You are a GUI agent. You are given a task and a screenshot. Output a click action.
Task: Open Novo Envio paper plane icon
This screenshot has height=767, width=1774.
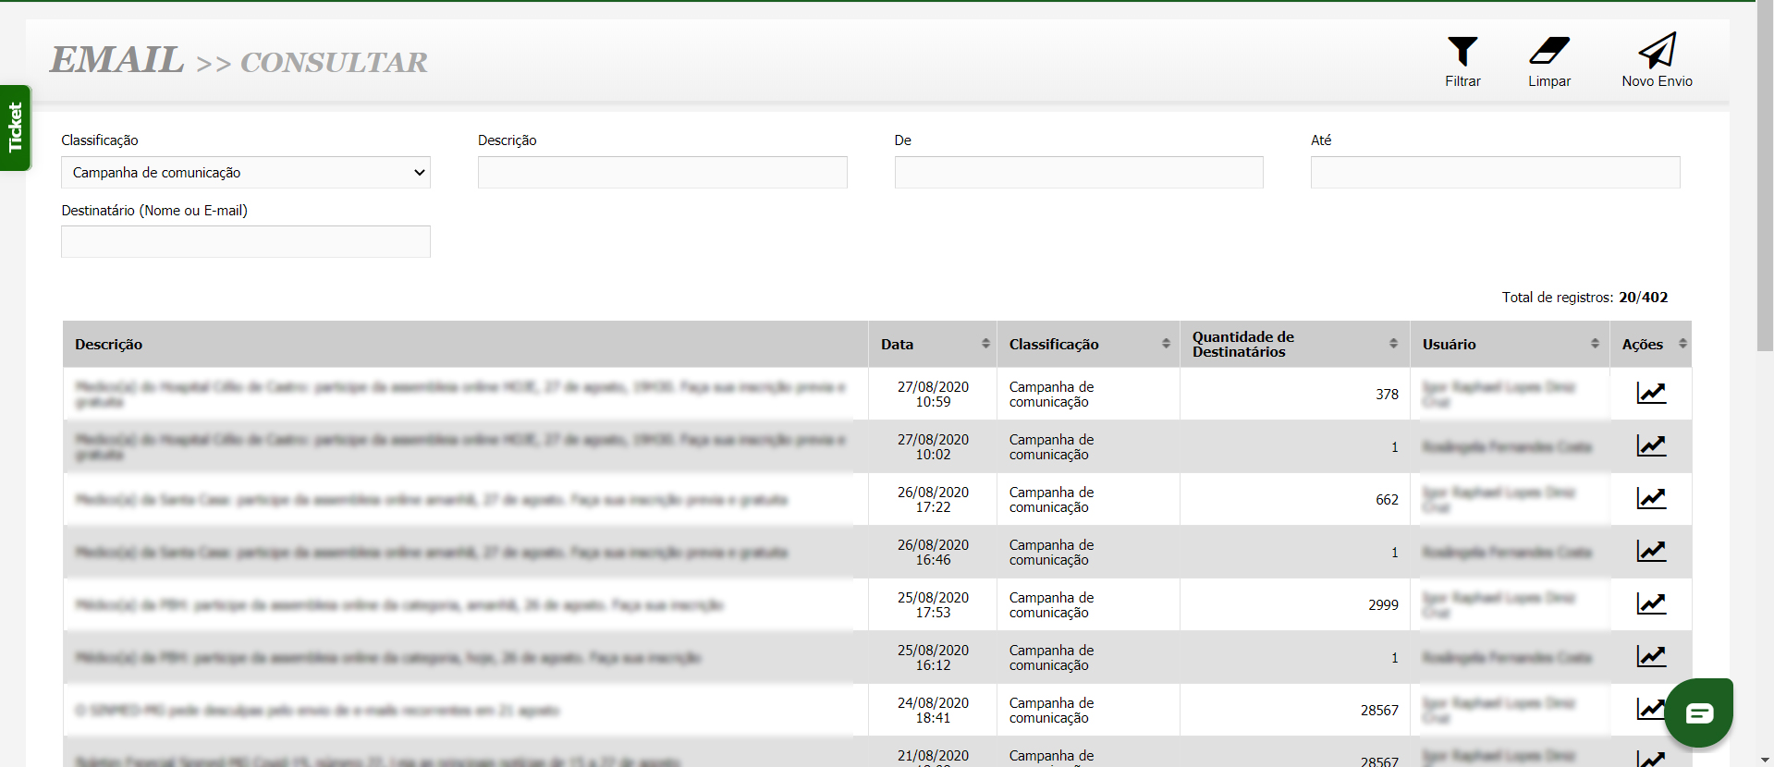click(x=1656, y=52)
